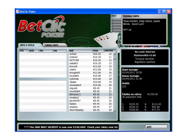Image resolution: width=187 pixels, height=140 pixels.
Task: Sort players by VÝHRA column header
Action: (98, 51)
